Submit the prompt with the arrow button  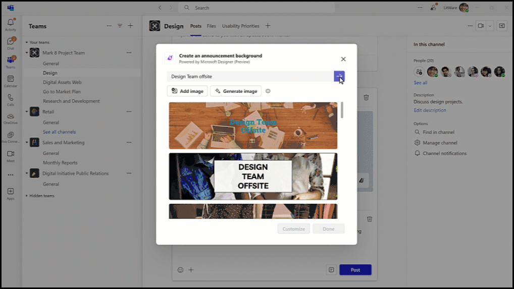tap(339, 76)
